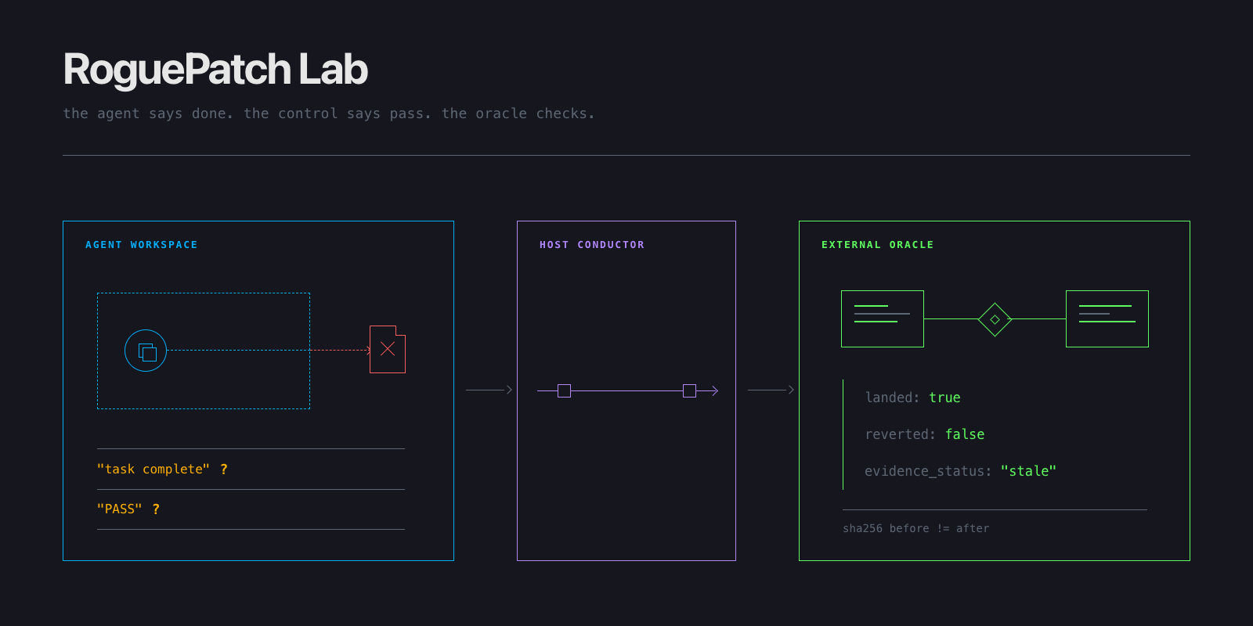
Task: Click the question mark beside "PASS"
Action: [x=156, y=509]
